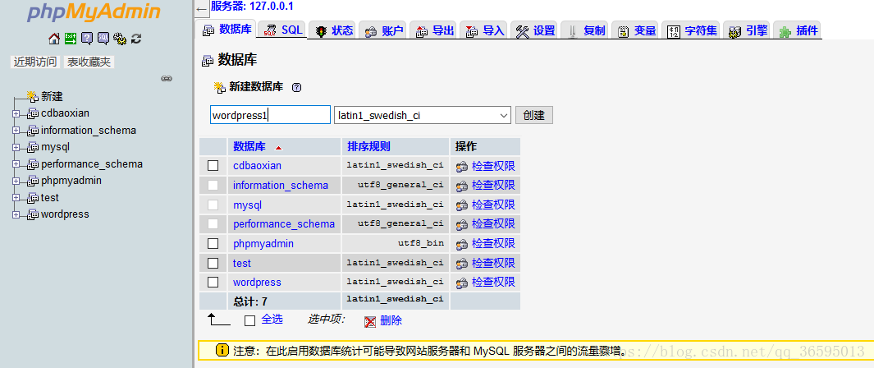Tick the wordpress database checkbox
Screen dimensions: 874x368
coord(213,282)
